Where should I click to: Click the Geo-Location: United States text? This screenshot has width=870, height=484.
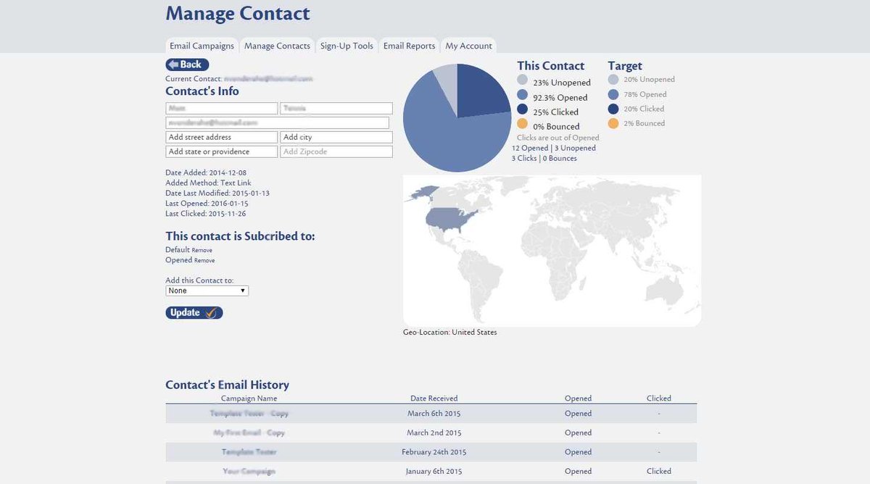450,333
